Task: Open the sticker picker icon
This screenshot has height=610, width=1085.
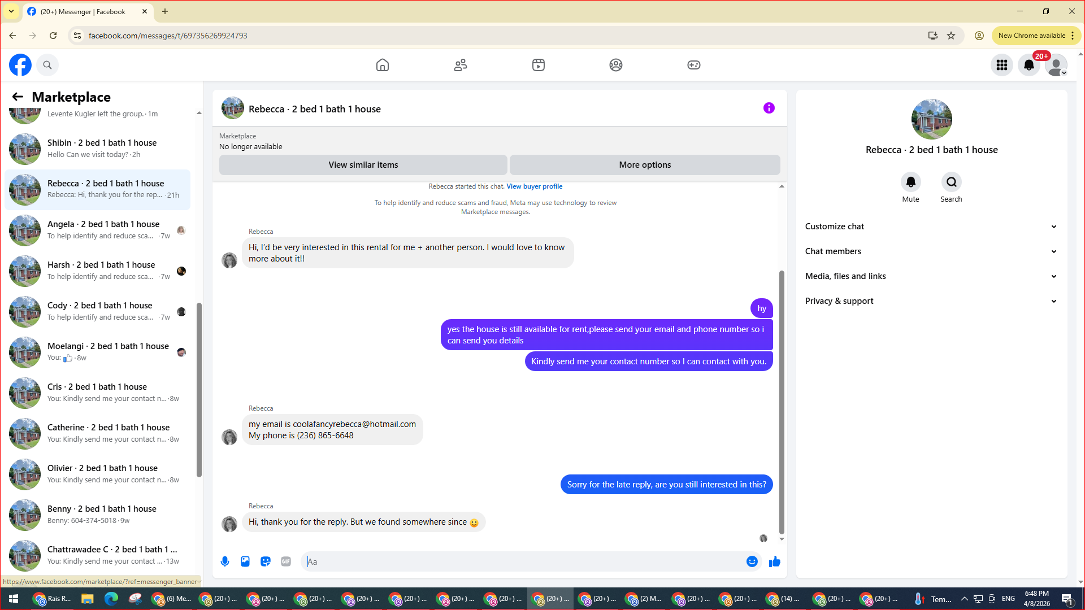Action: (266, 561)
